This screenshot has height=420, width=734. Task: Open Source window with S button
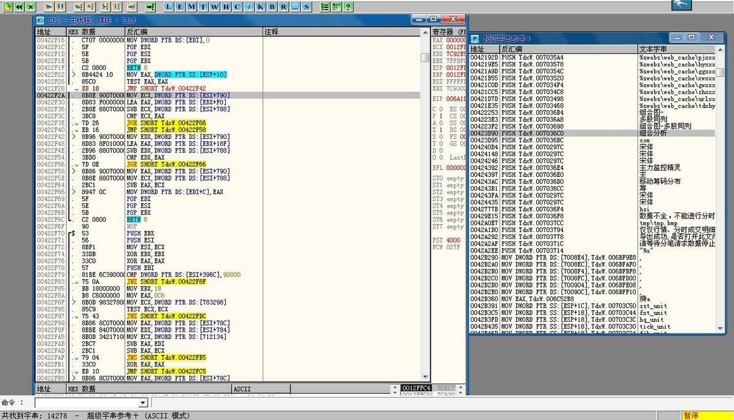click(306, 7)
